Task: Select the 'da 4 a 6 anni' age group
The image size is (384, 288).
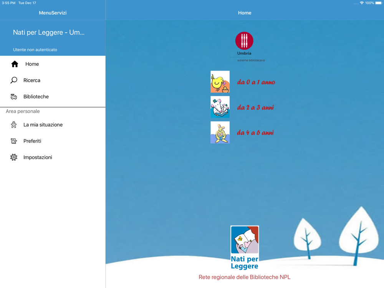Action: click(255, 132)
